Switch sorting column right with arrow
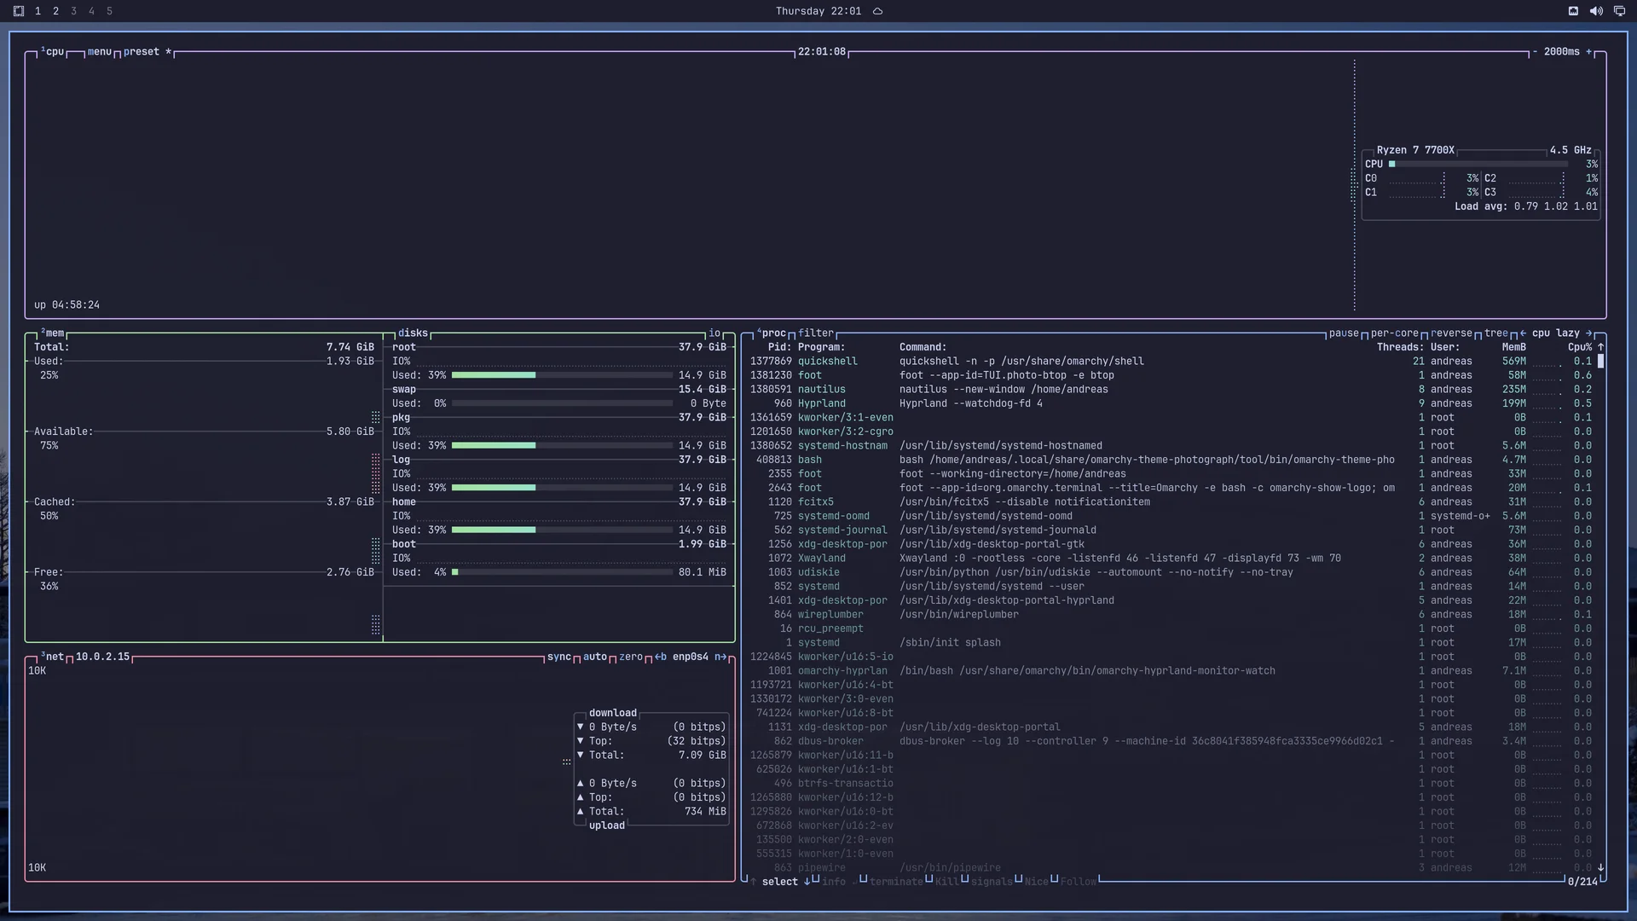 [1588, 333]
